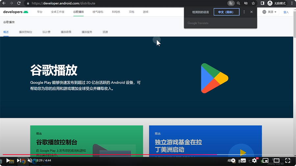This screenshot has height=166, width=296.
Task: Open the 英语 language dropdown
Action: coord(269,12)
